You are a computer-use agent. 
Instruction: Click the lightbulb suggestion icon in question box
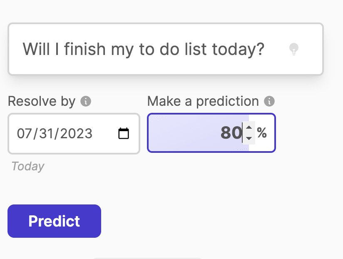294,49
